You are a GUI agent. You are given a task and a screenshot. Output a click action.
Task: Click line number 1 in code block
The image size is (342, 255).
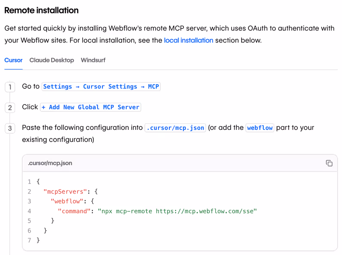30,181
